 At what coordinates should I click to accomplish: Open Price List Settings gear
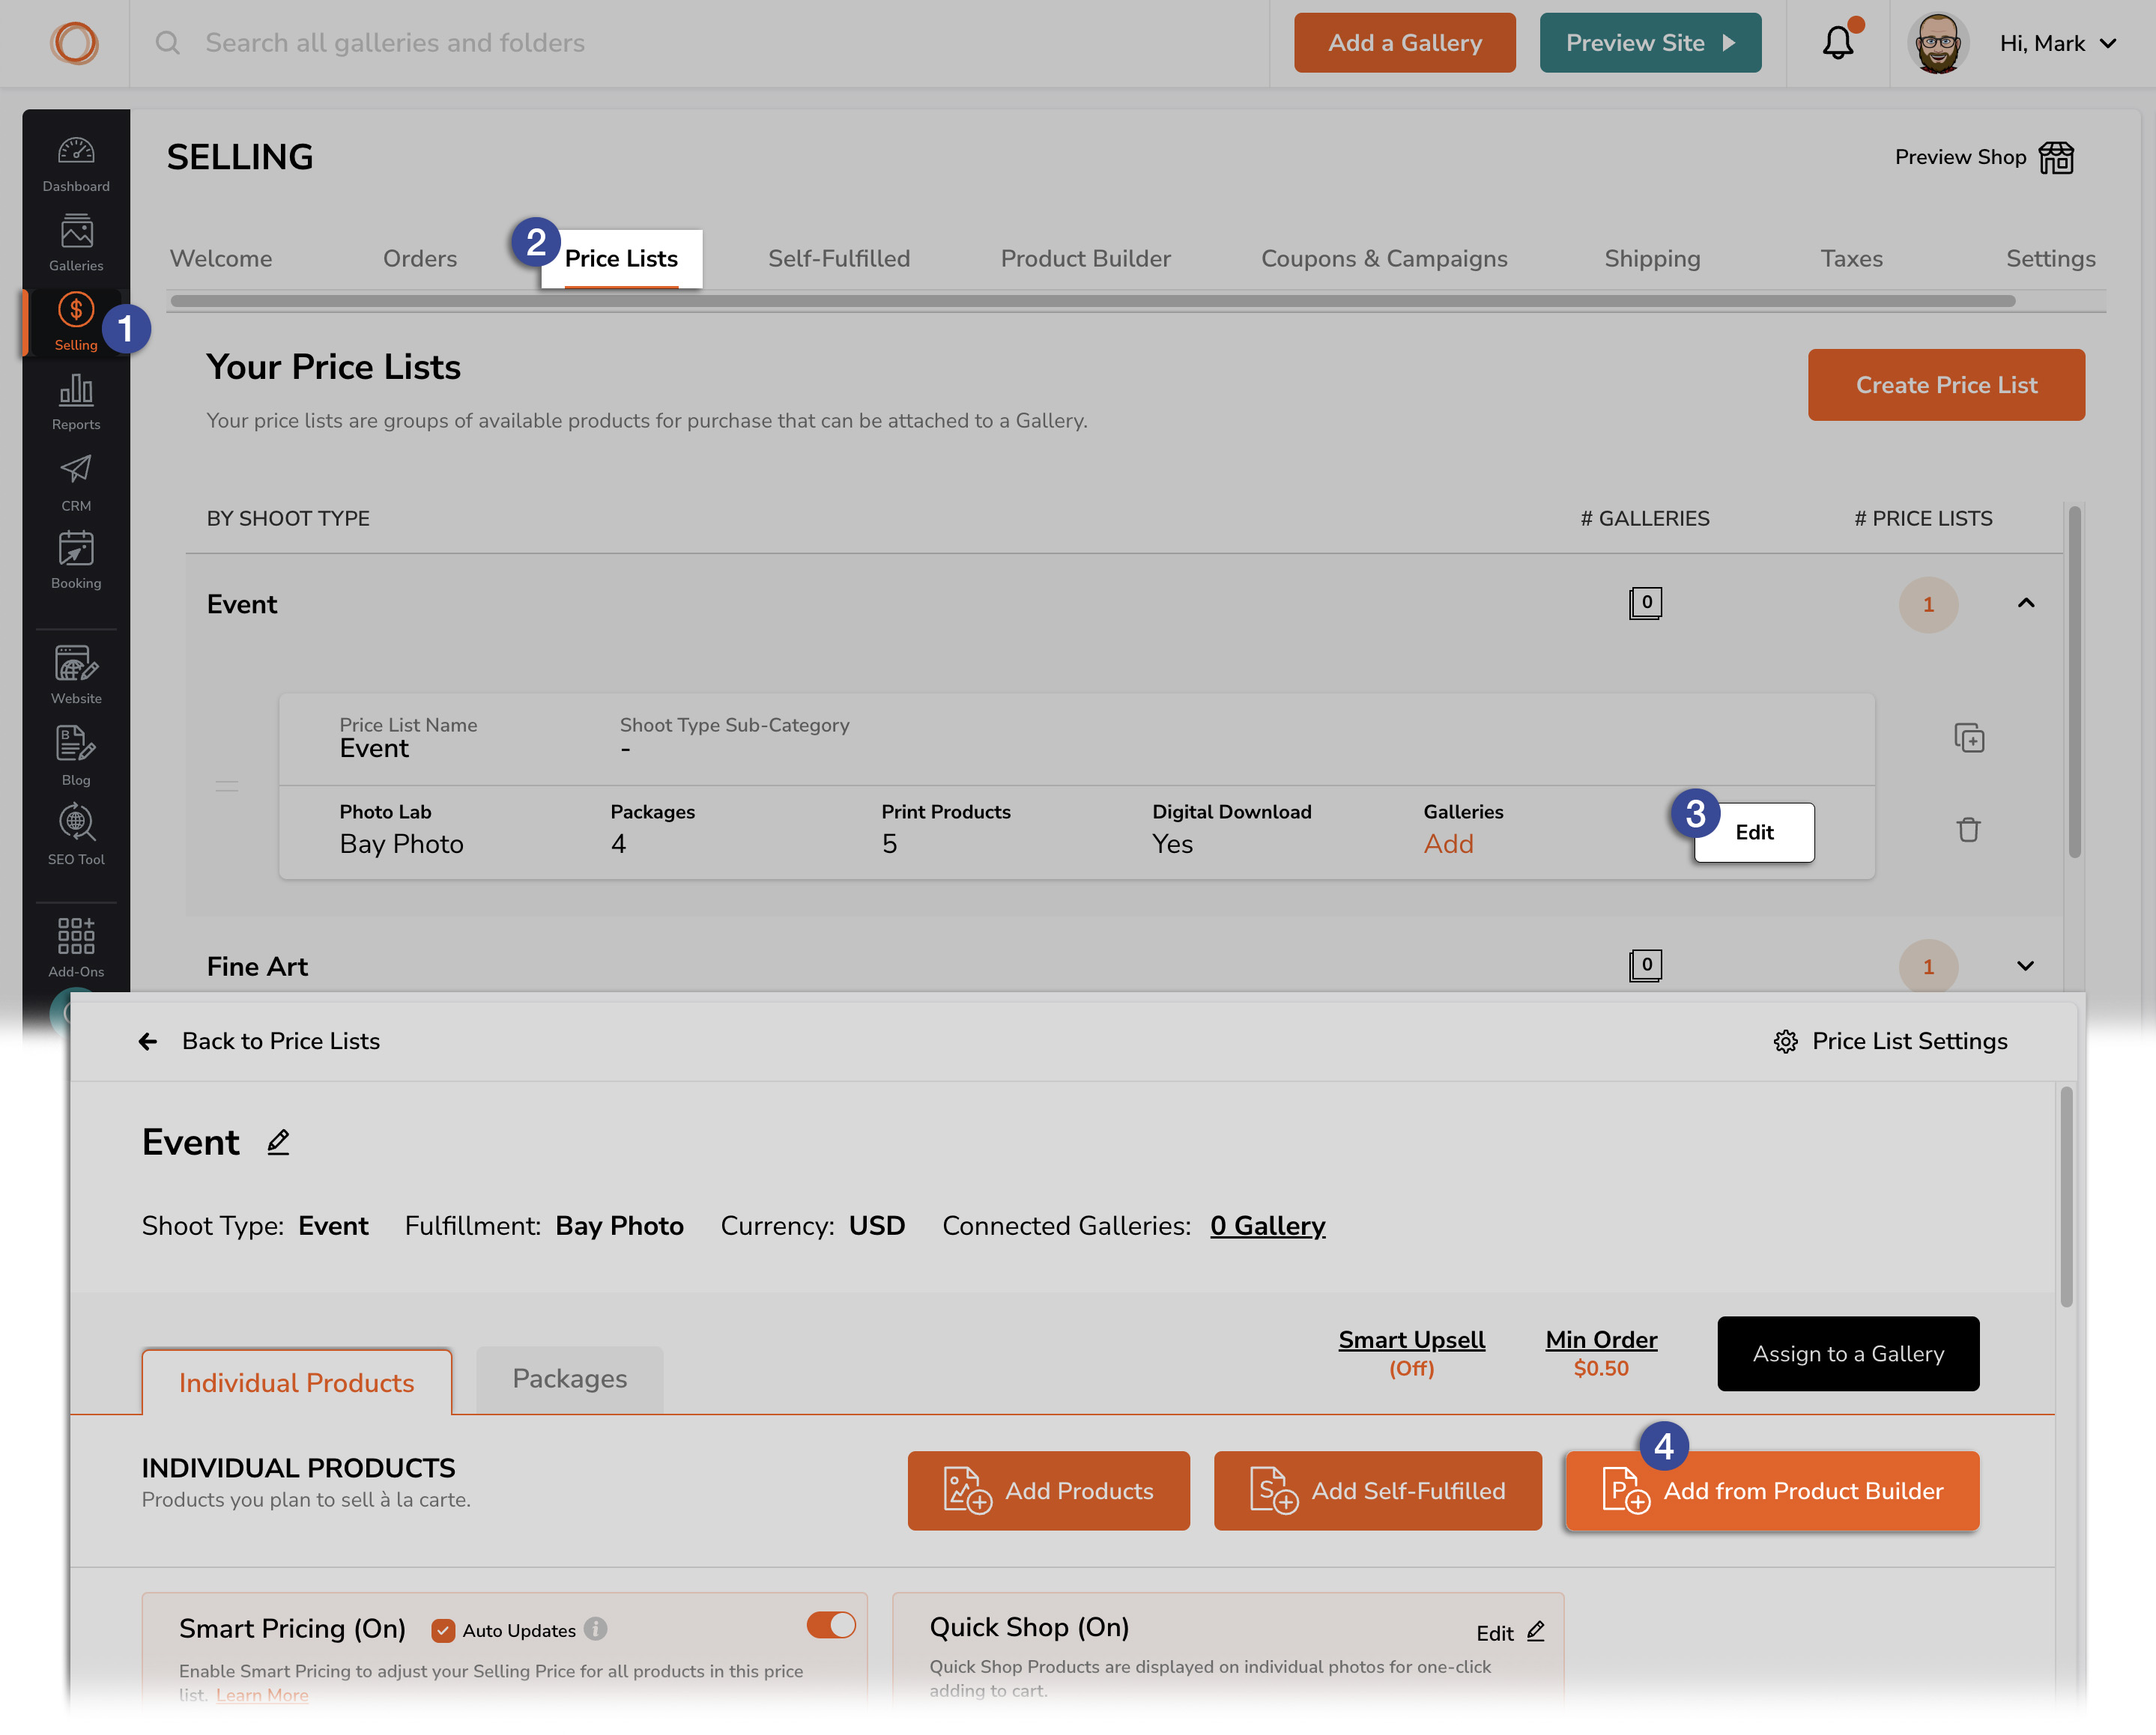click(x=1786, y=1042)
